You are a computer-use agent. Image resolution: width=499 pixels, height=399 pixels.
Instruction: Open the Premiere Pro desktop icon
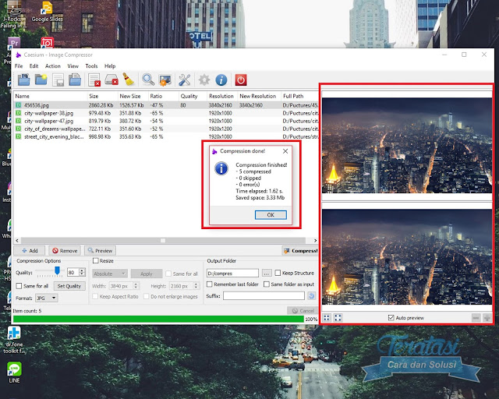pos(14,44)
